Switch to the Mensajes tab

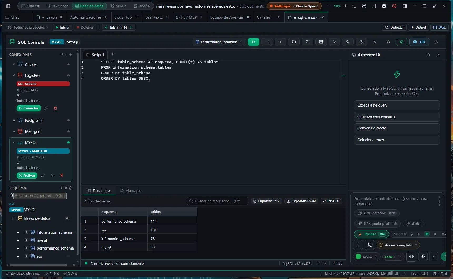click(131, 191)
